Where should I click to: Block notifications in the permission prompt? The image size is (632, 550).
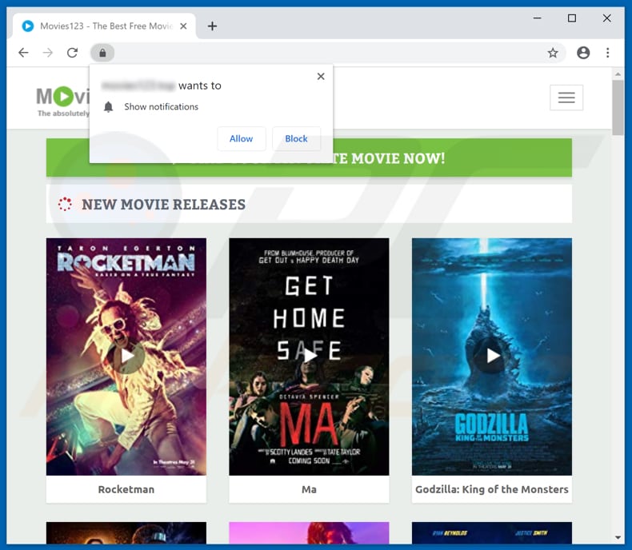[x=296, y=138]
